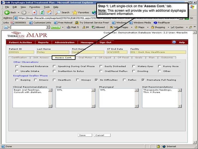Viewport: 198px width, 149px height.
Task: Open the Mail toolbar icon
Action: coord(73,27)
